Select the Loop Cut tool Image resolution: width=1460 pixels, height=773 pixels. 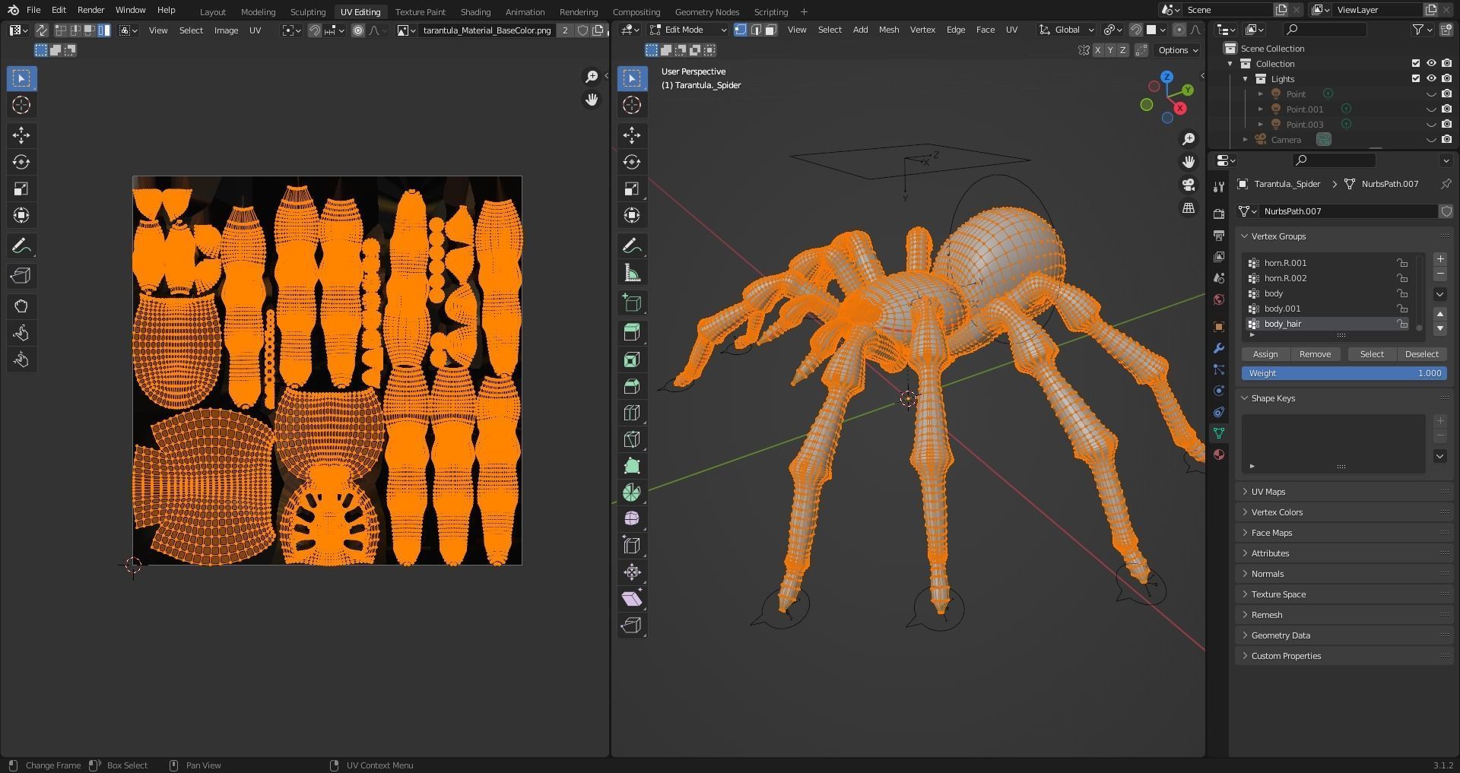click(x=632, y=413)
